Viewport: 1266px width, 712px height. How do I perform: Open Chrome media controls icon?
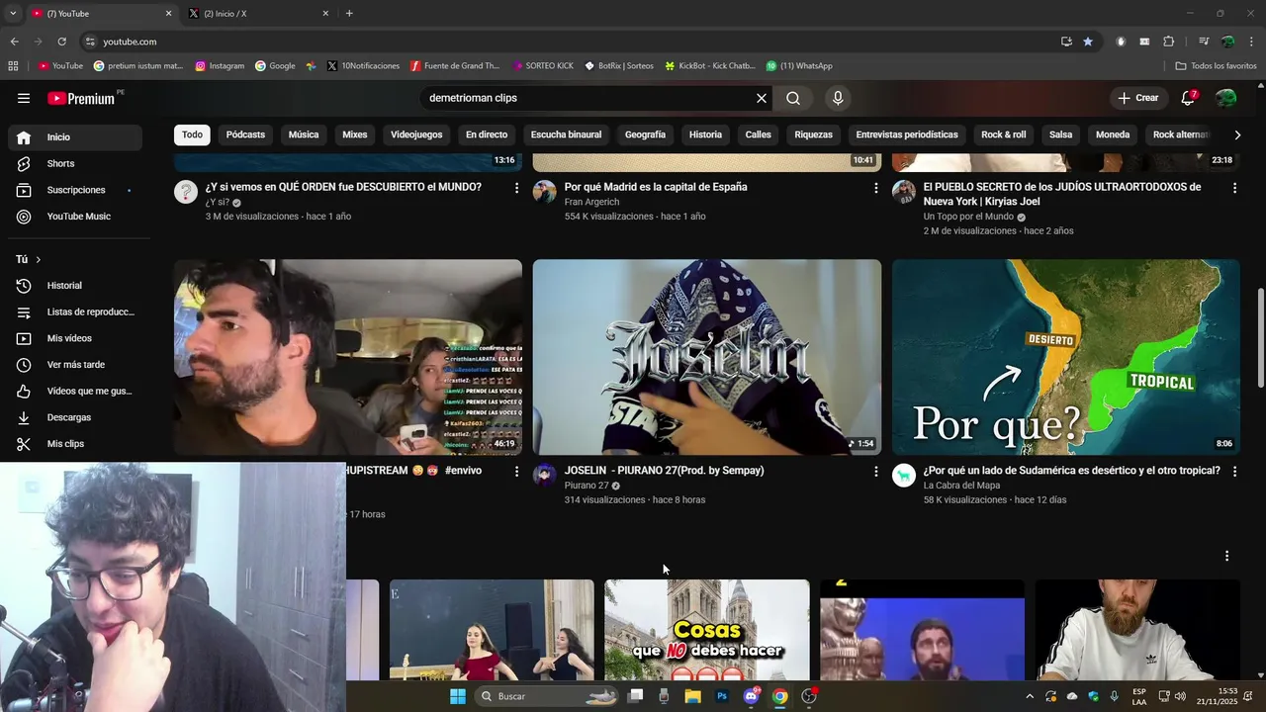tap(1204, 42)
